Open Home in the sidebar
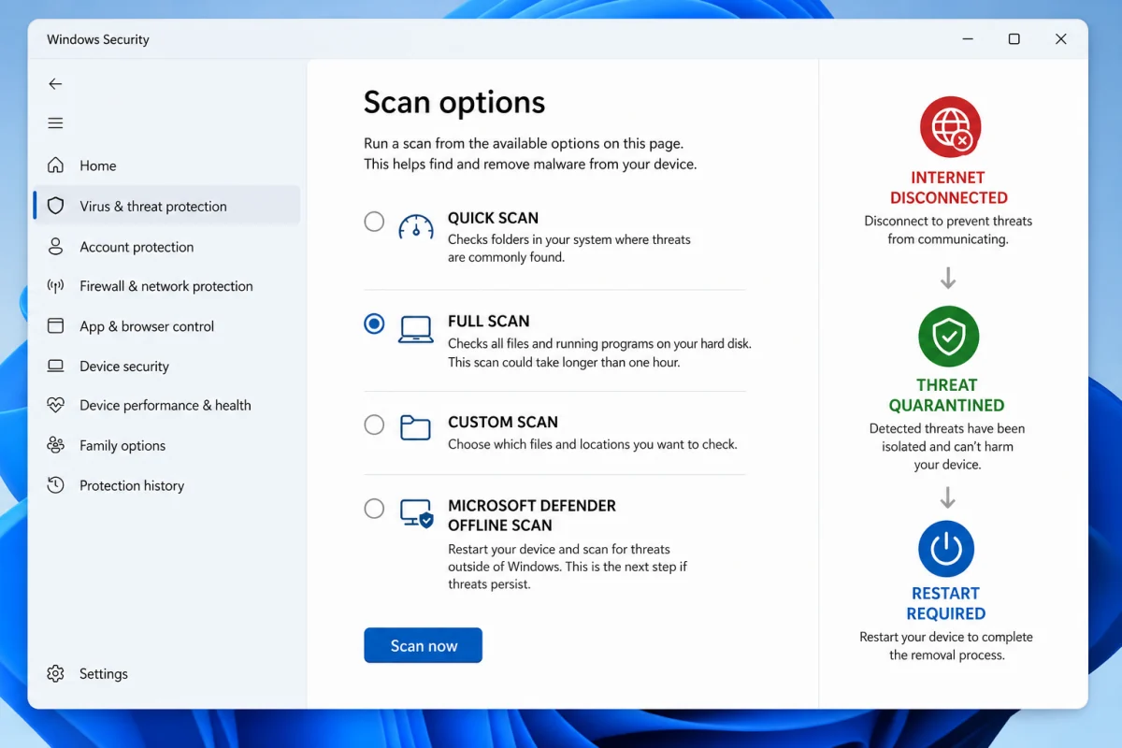Viewport: 1122px width, 748px height. [x=166, y=165]
